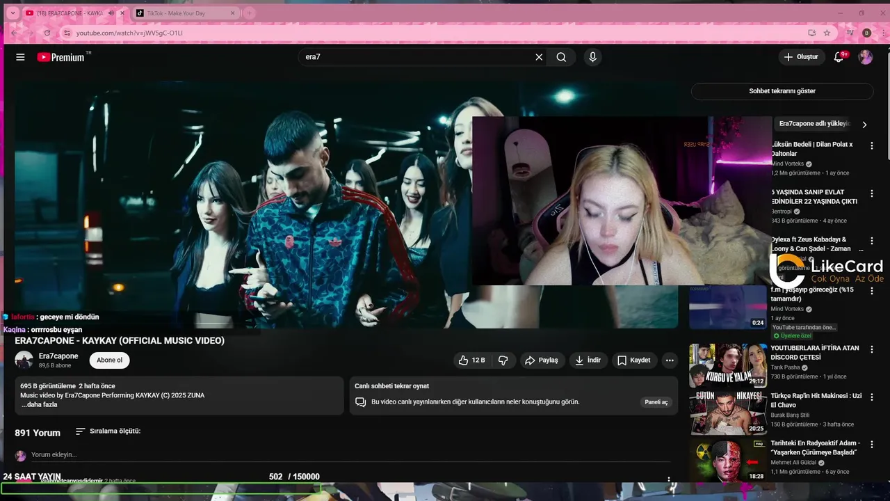The width and height of the screenshot is (890, 501).
Task: Open Chrome media controls icon
Action: [x=850, y=33]
